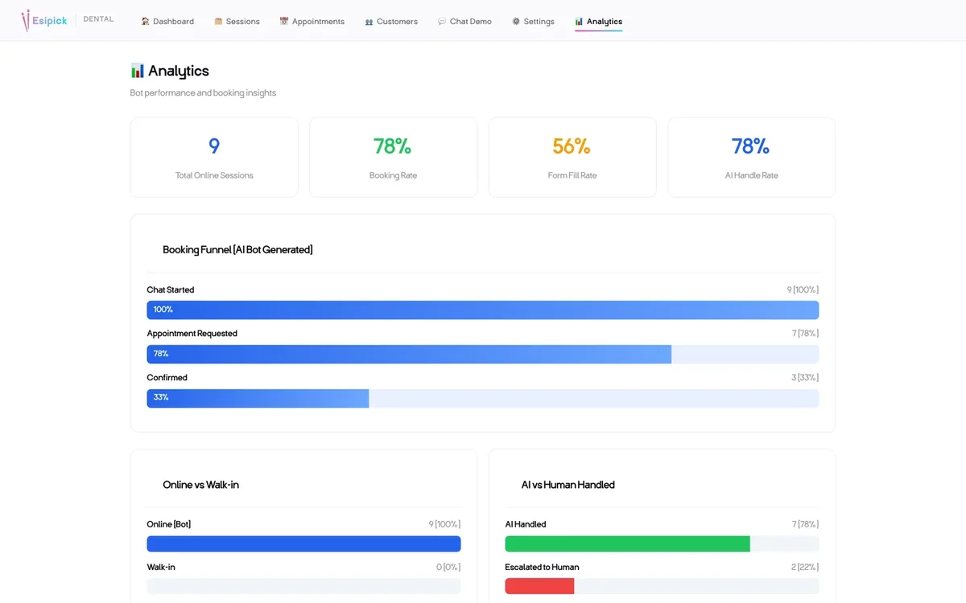Go to the Sessions tab
966x603 pixels.
pos(237,22)
